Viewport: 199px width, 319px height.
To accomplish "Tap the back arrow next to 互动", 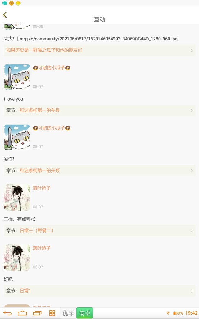I will coord(5,15).
